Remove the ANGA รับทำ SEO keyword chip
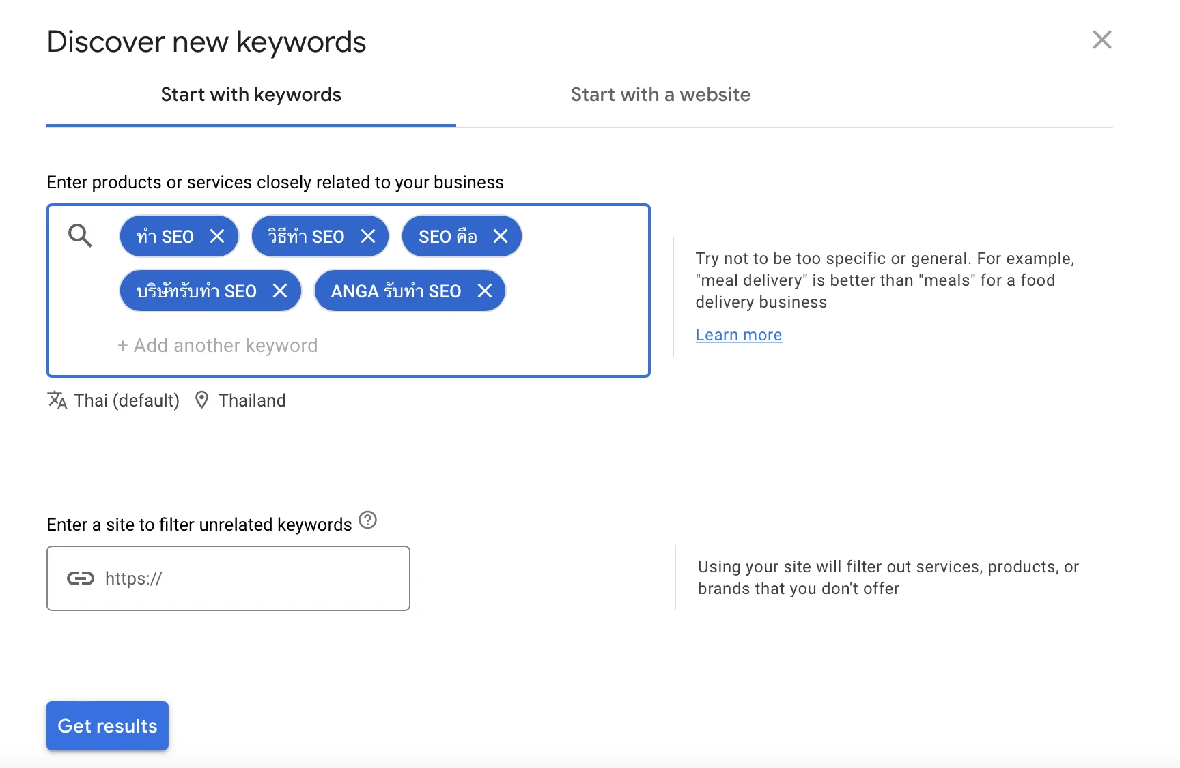The image size is (1180, 768). point(485,291)
